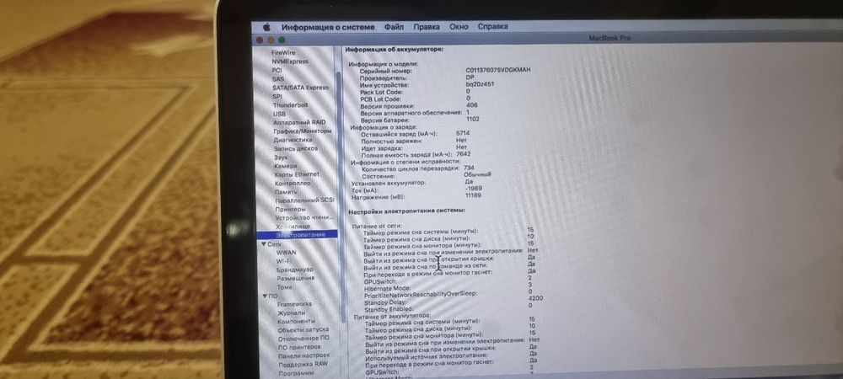
Task: Select Контроллер in the sidebar
Action: (x=293, y=183)
